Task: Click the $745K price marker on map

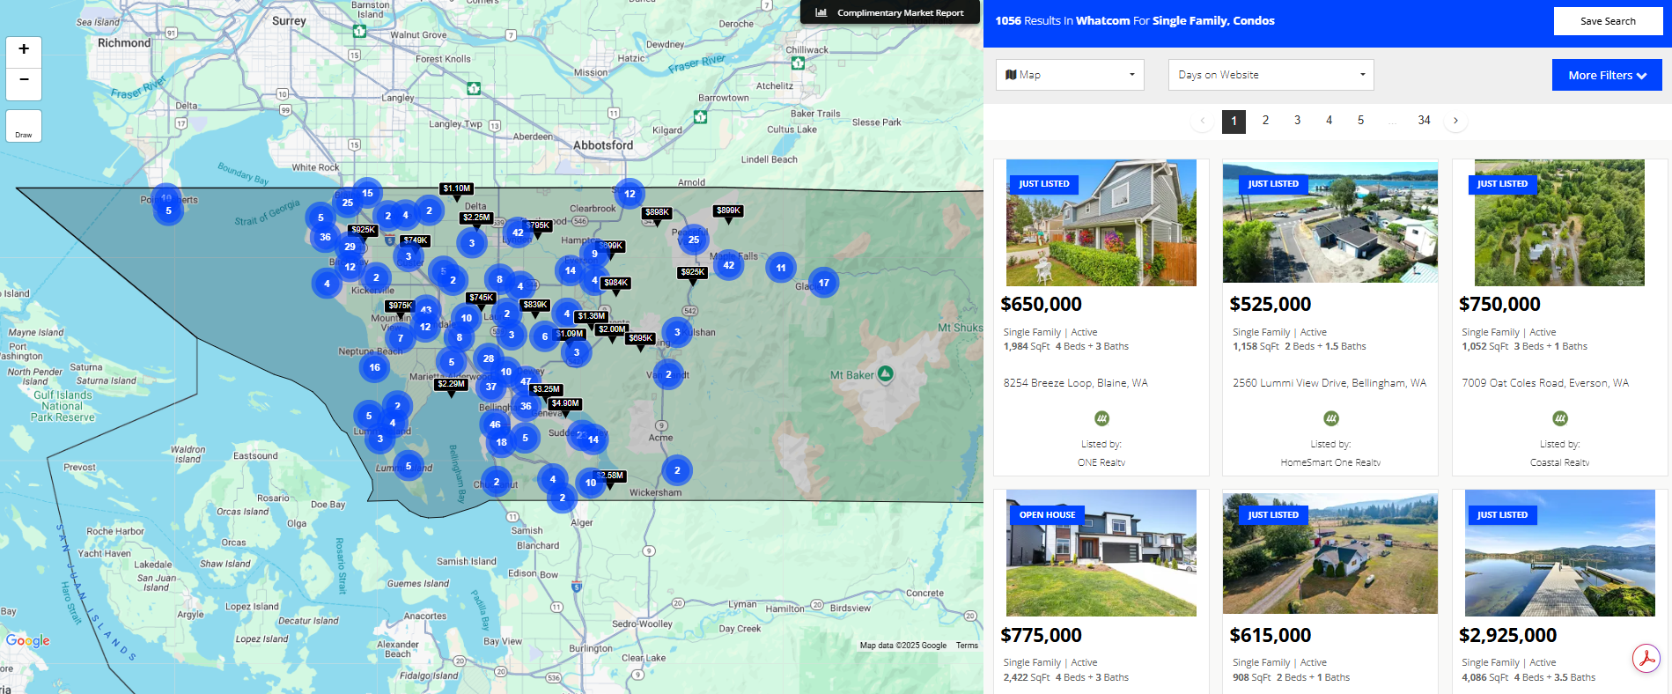Action: click(x=481, y=299)
